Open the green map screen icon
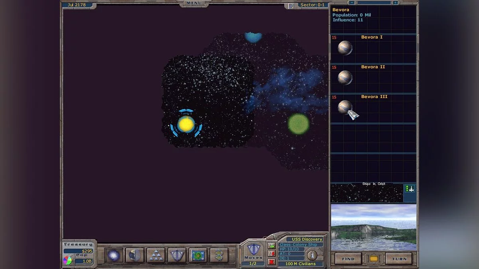 198,255
